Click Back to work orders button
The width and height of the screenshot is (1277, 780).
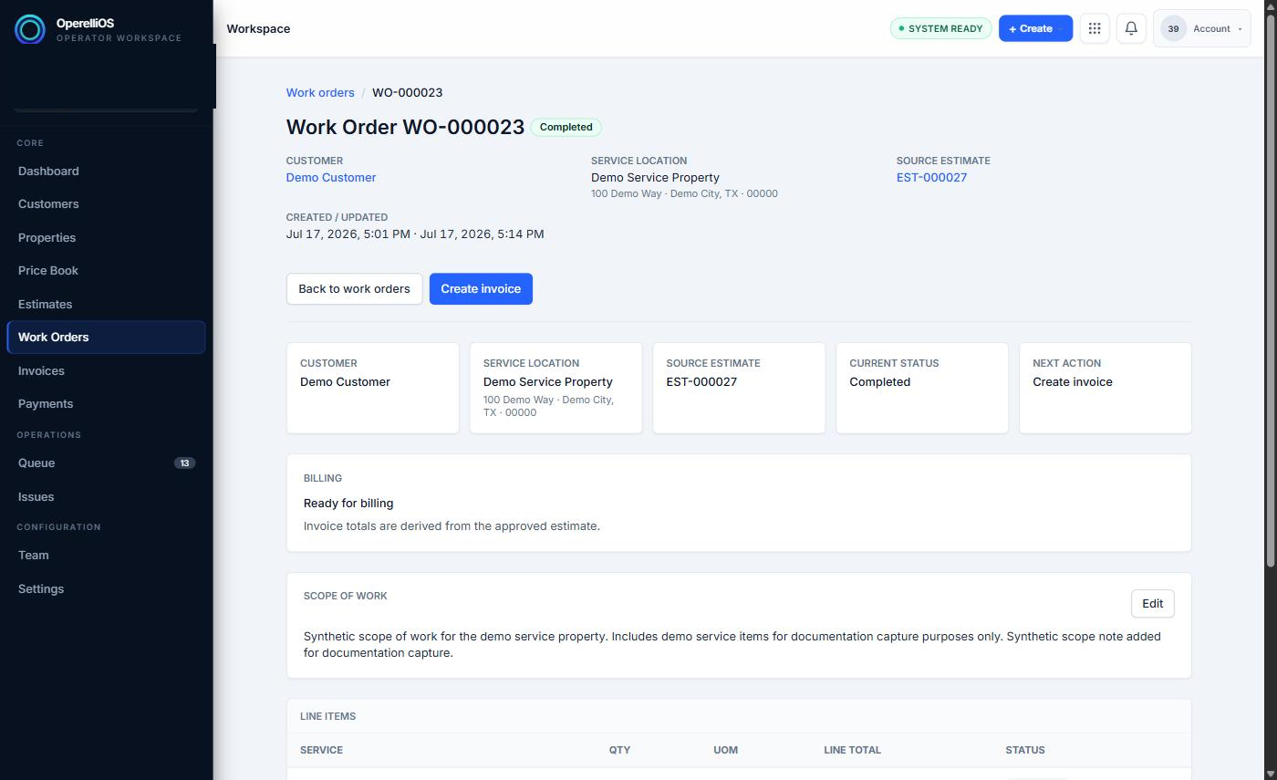[x=354, y=288]
